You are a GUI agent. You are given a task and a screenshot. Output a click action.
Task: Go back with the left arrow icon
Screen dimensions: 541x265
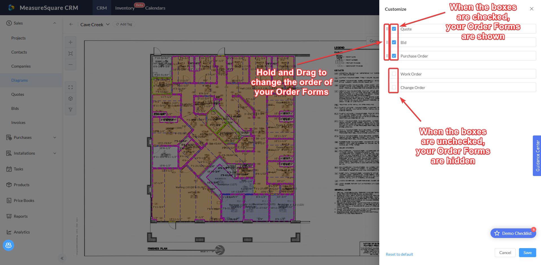(x=71, y=24)
